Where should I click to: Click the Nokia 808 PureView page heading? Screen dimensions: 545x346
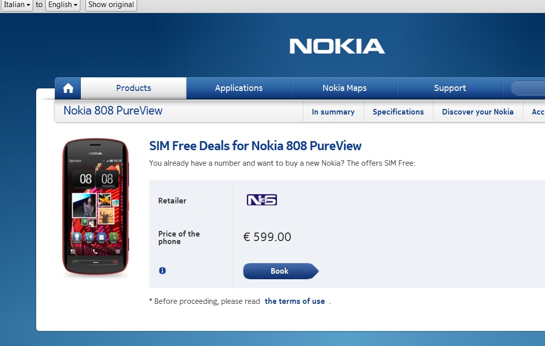(x=112, y=110)
